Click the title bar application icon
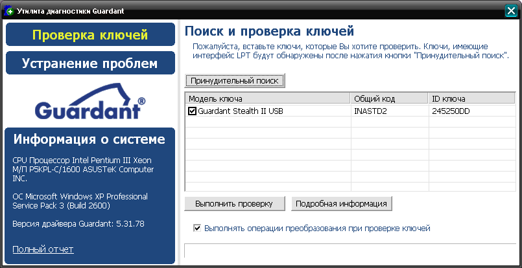The height and width of the screenshot is (268, 522). [9, 11]
